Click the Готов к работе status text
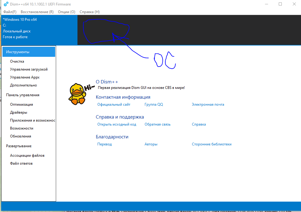Viewport: 301px width, 212px height. pos(15,37)
